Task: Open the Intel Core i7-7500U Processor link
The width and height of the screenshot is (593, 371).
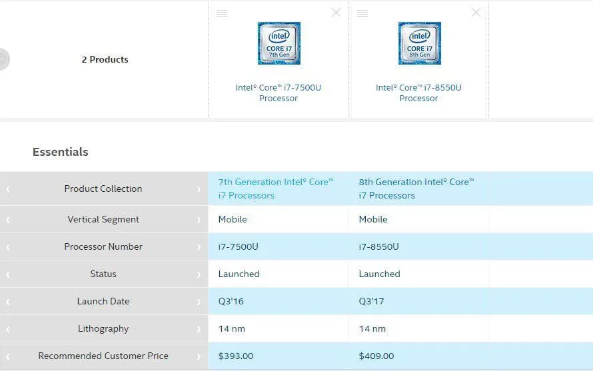Action: coord(279,93)
